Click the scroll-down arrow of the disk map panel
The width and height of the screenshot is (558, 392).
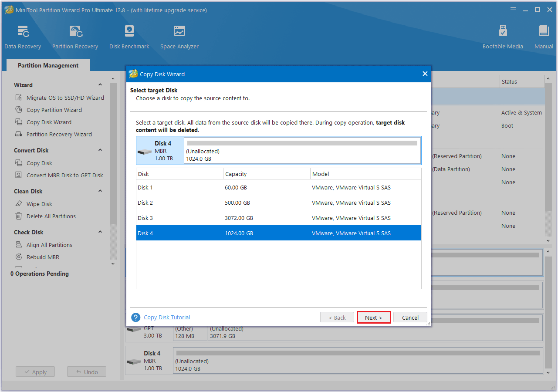click(x=548, y=373)
